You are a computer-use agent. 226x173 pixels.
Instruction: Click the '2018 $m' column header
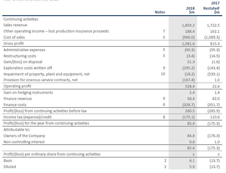coord(190,10)
